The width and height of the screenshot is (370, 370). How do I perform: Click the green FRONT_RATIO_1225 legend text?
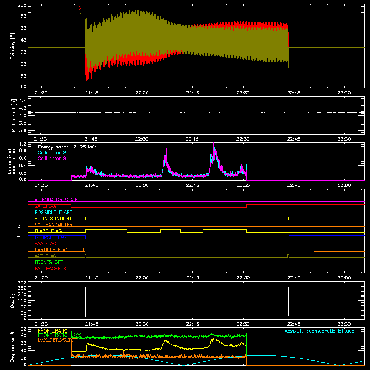pos(60,335)
